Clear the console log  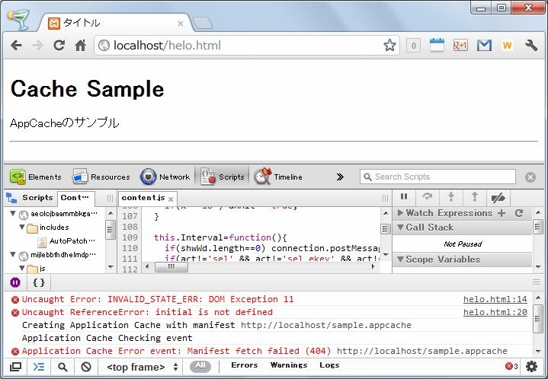click(86, 367)
